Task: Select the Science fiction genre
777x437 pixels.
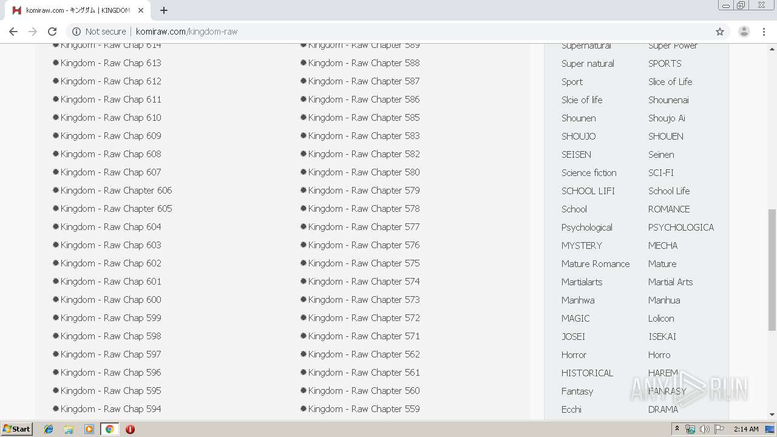Action: tap(589, 173)
